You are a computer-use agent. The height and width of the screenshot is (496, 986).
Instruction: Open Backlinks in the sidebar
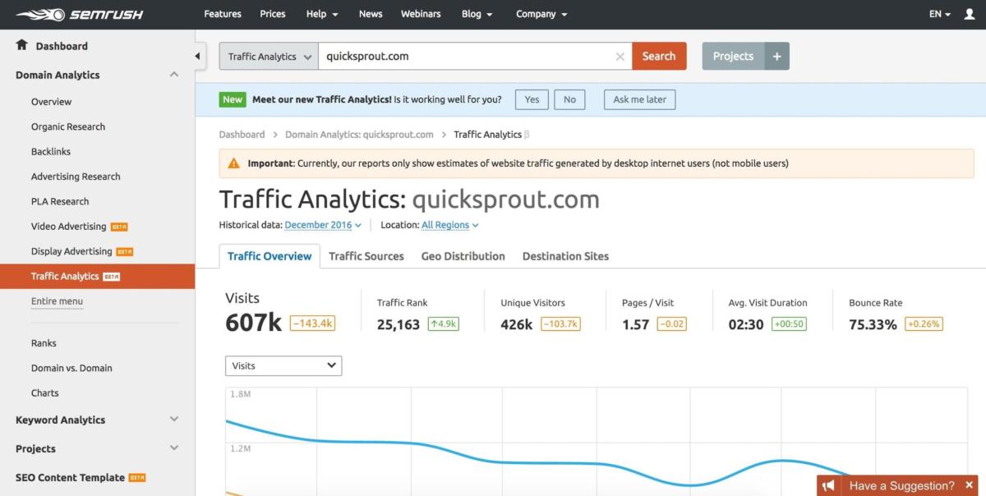tap(51, 151)
